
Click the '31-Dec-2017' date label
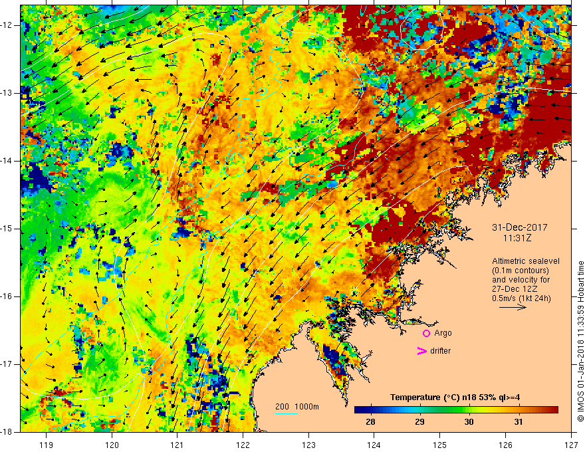tap(520, 227)
